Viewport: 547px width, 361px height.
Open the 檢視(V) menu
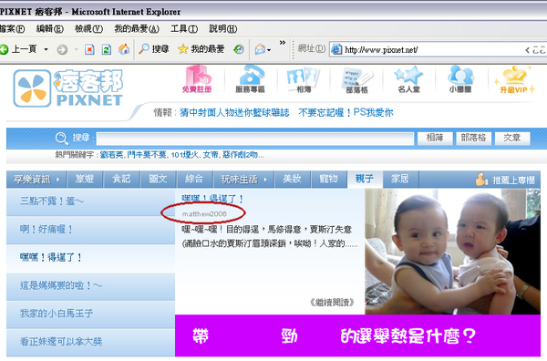(x=88, y=28)
